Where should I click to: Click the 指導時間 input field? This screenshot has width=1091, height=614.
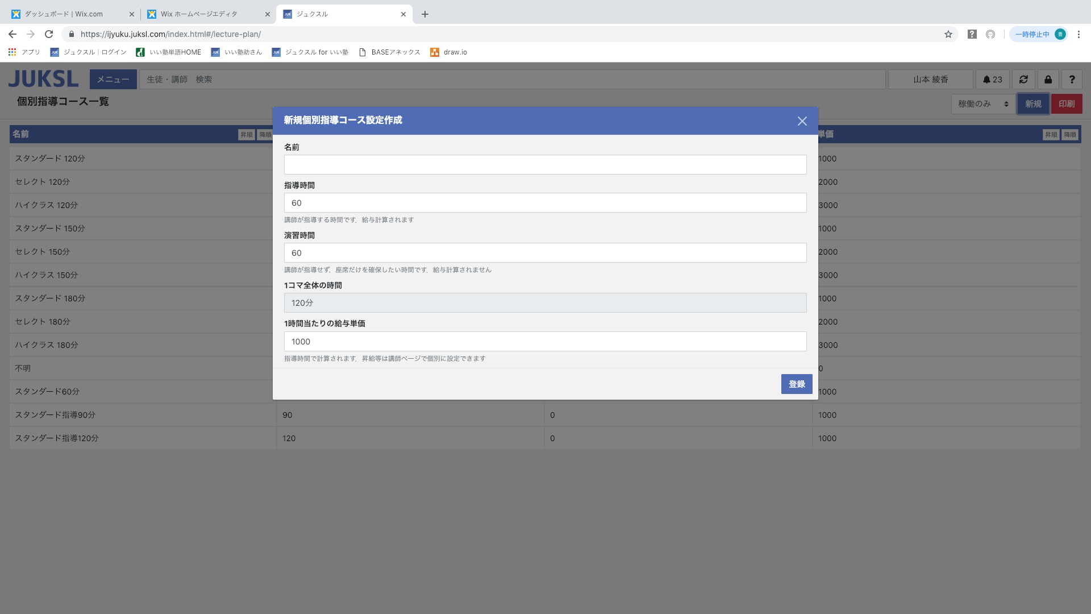tap(545, 203)
